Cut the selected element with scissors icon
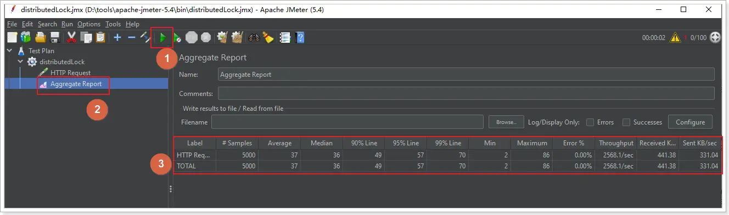 (71, 37)
